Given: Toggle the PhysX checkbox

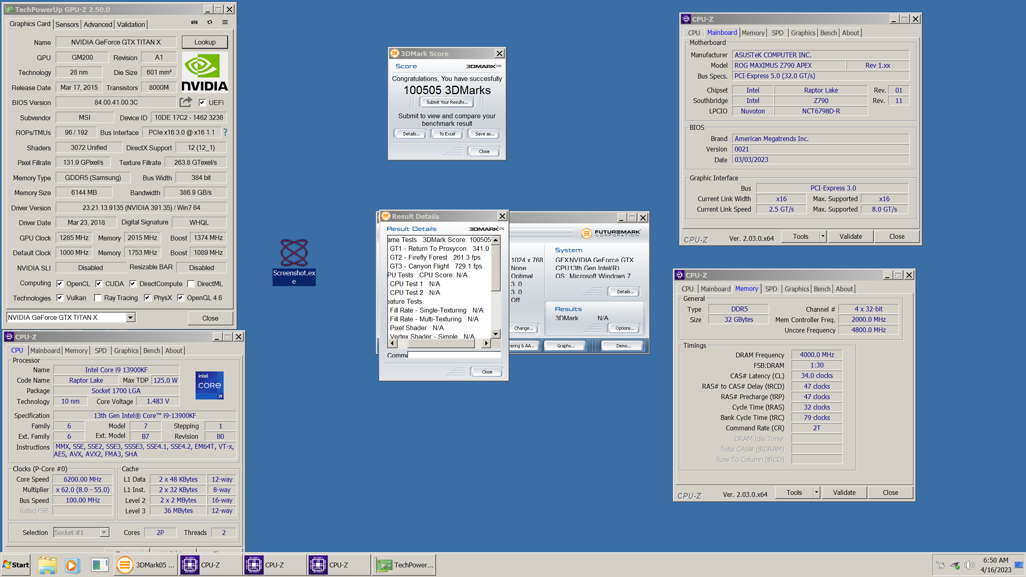Looking at the screenshot, I should [x=147, y=298].
